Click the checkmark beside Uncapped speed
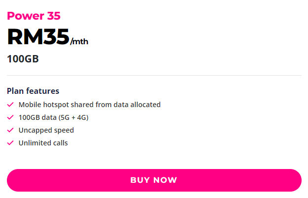The height and width of the screenshot is (198, 308). click(10, 130)
